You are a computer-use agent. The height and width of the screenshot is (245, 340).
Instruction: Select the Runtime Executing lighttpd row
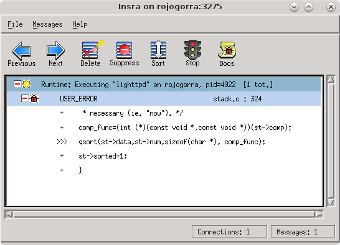[164, 85]
